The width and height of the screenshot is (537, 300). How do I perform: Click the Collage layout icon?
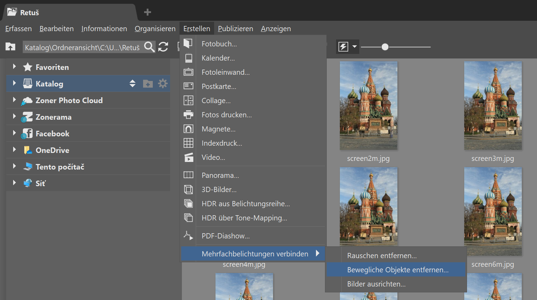pos(188,100)
